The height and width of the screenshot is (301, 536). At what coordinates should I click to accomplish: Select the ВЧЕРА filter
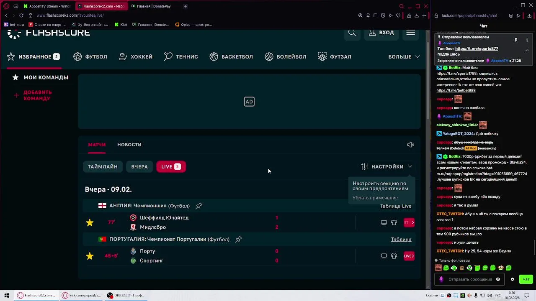[x=139, y=166]
